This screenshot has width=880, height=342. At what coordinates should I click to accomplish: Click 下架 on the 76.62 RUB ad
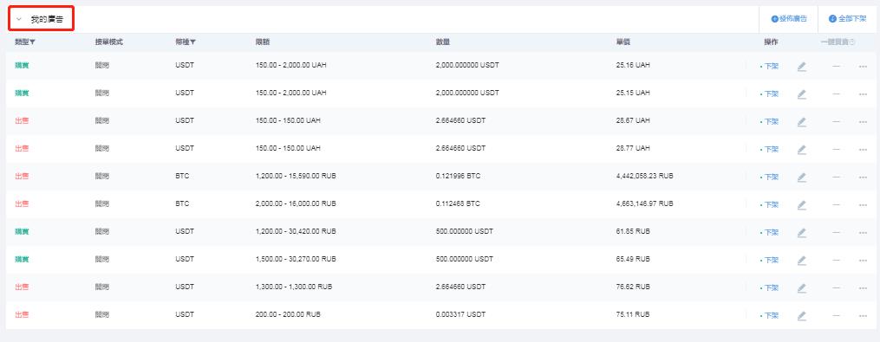[x=771, y=288]
